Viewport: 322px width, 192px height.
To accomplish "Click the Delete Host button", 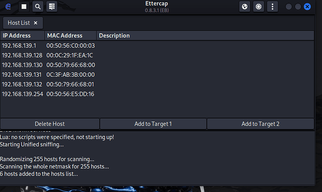I will click(x=49, y=124).
